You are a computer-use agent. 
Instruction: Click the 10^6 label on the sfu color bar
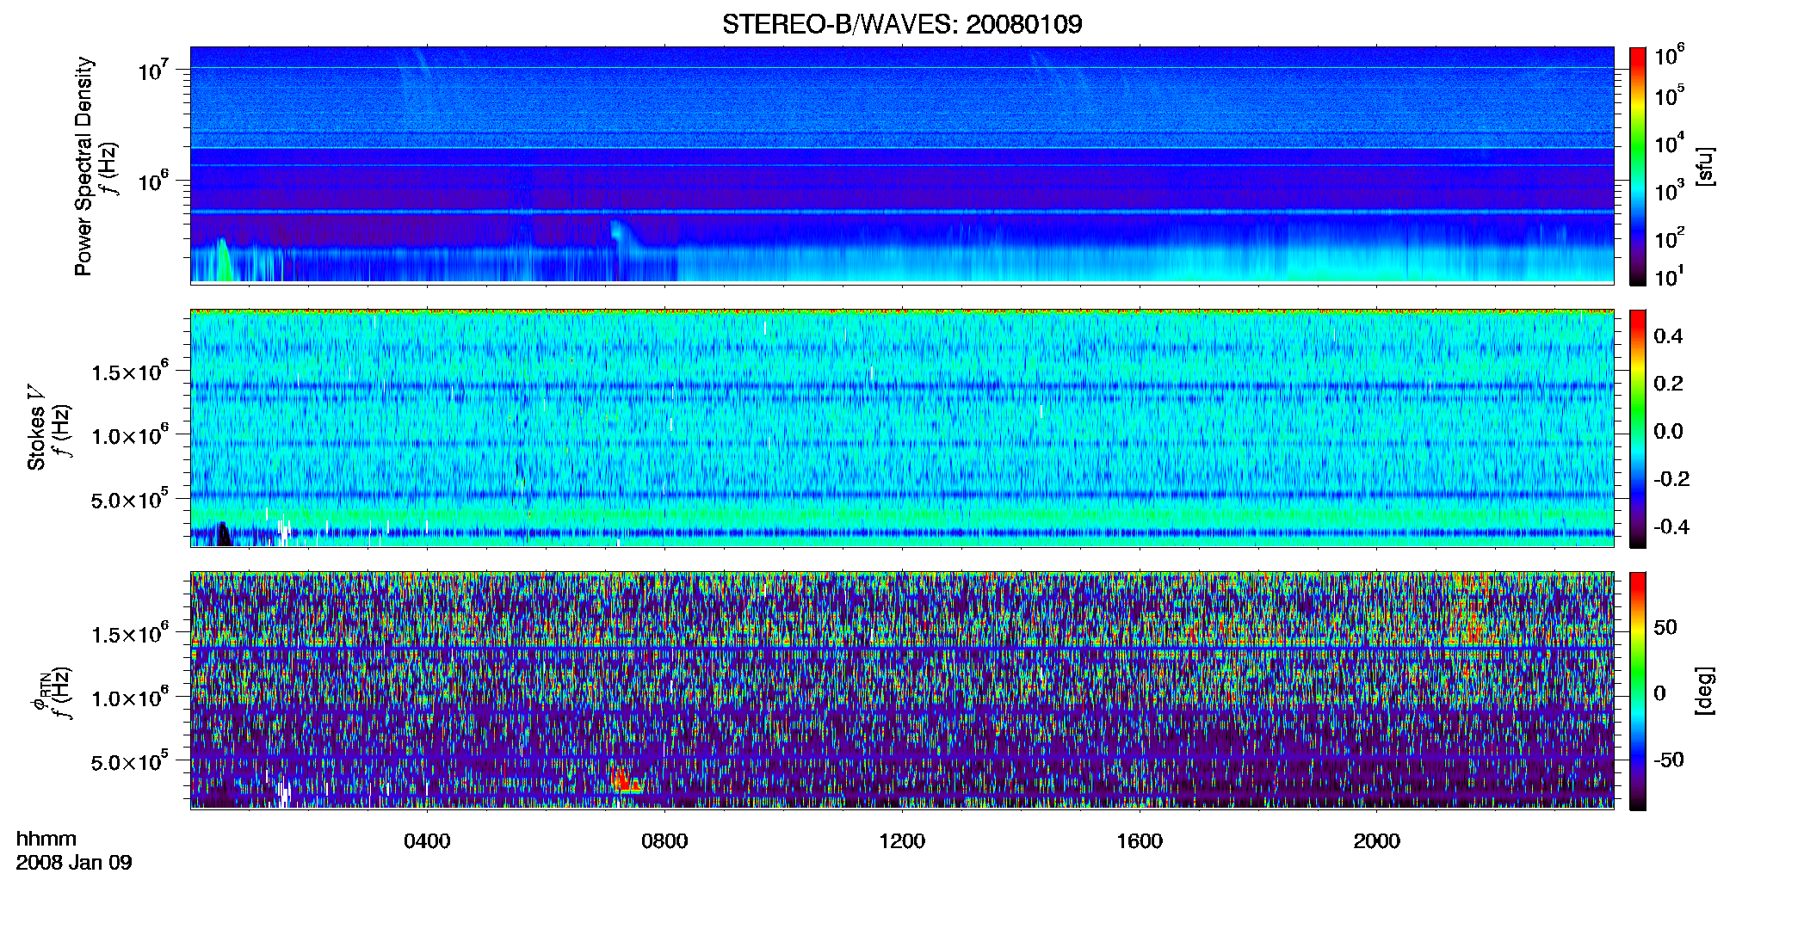(x=1670, y=55)
